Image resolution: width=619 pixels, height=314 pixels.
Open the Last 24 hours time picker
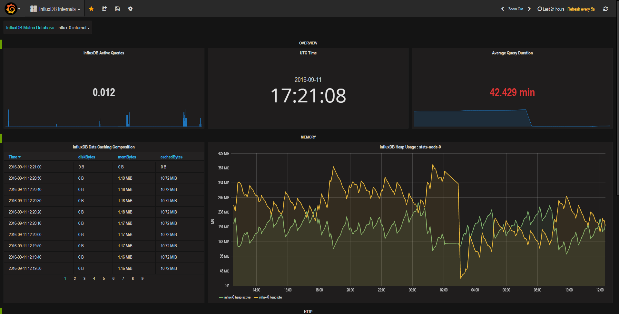[x=551, y=9]
